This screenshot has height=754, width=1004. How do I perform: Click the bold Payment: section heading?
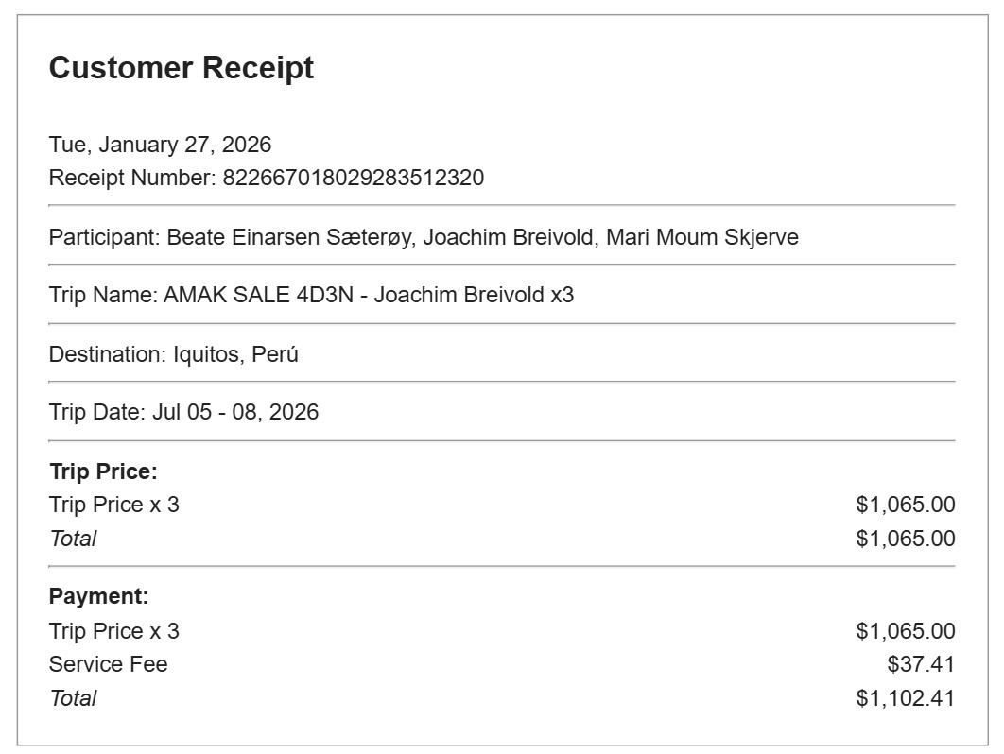tap(99, 596)
